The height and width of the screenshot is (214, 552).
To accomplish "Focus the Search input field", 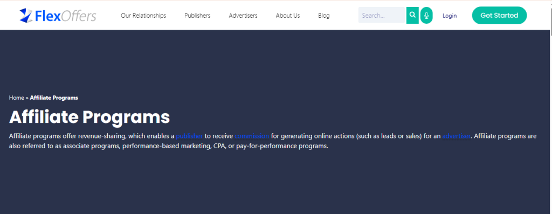I will 382,16.
